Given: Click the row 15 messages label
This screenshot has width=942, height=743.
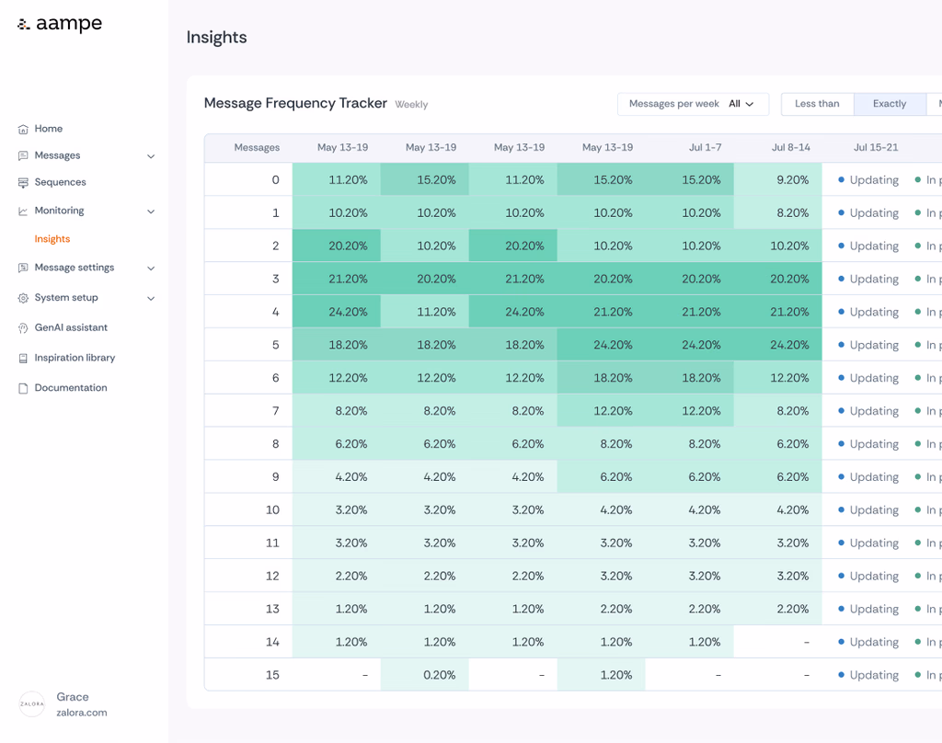Looking at the screenshot, I should [272, 675].
